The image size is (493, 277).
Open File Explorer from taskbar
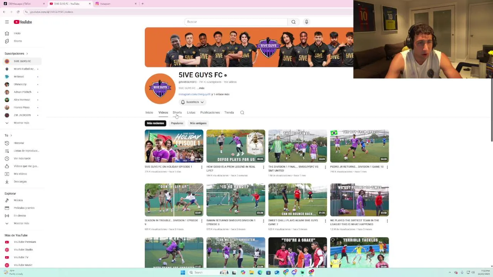pyautogui.click(x=251, y=272)
